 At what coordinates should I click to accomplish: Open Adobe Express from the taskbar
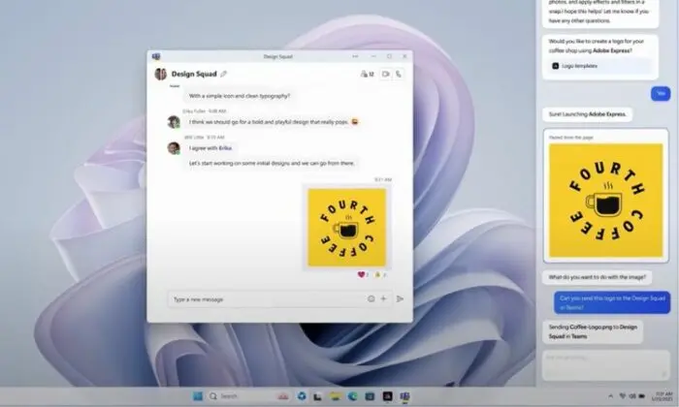(388, 396)
